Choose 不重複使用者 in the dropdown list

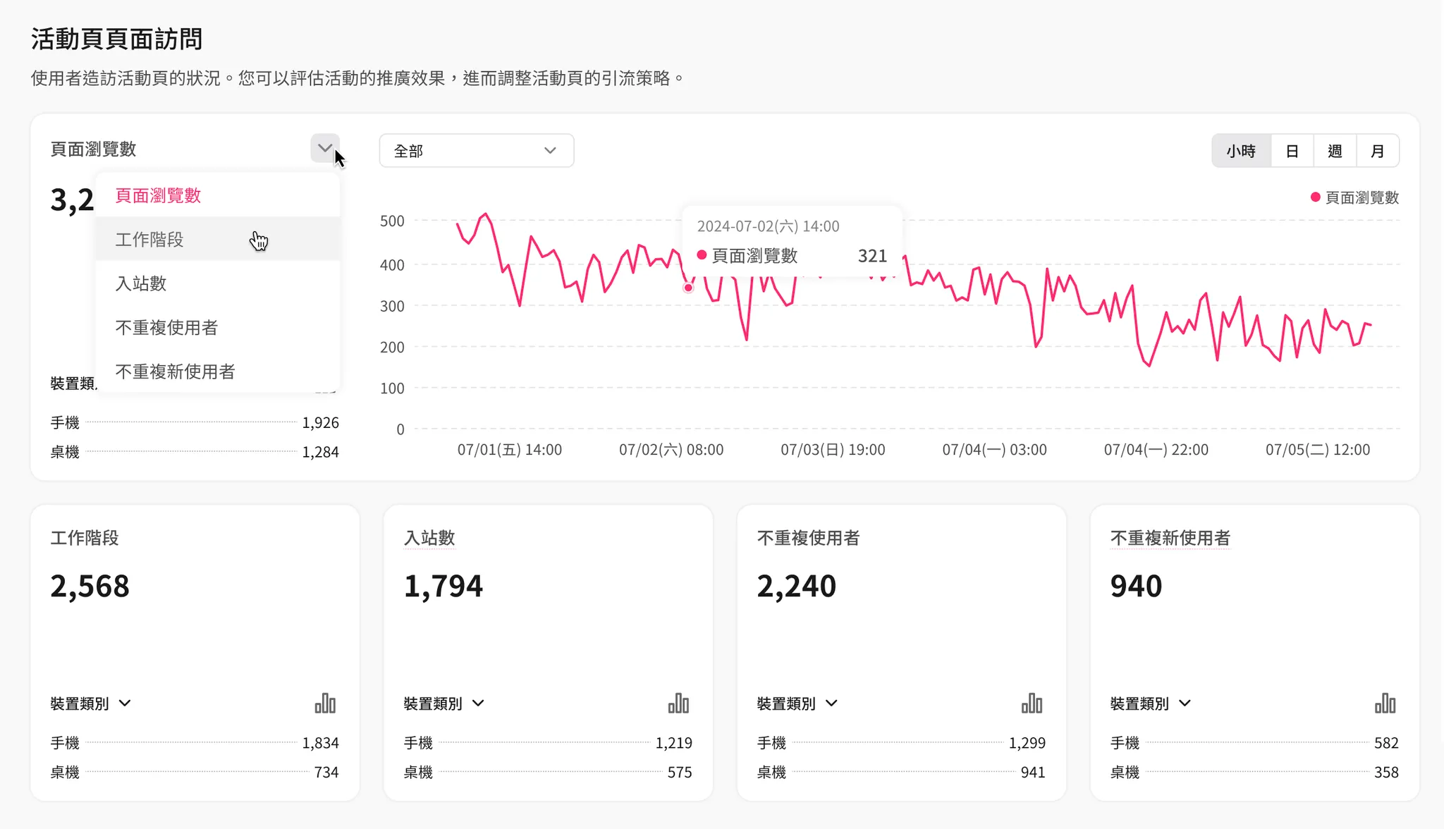click(x=166, y=328)
